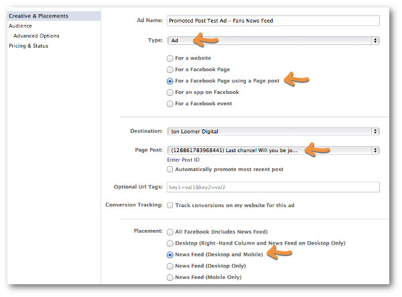Choose 'News Feed (Mobile Only)' placement
The width and height of the screenshot is (402, 297).
170,278
